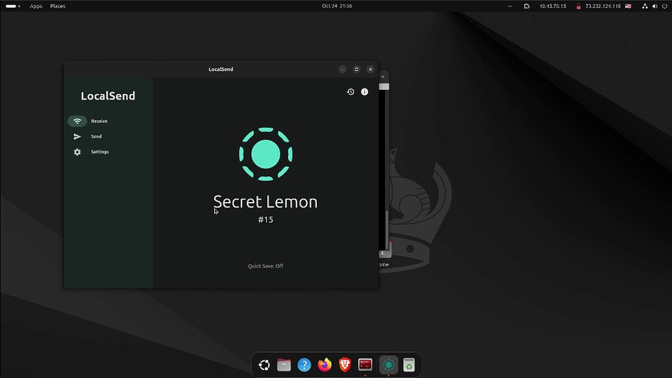672x378 pixels.
Task: Toggle Quick Save off setting
Action: 266,266
